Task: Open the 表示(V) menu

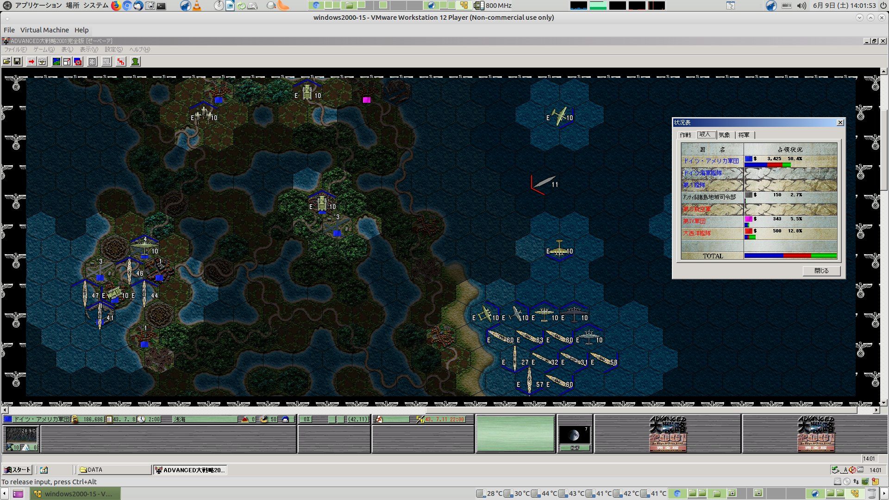Action: pyautogui.click(x=88, y=50)
